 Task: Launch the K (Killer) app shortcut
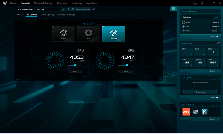click(x=205, y=112)
